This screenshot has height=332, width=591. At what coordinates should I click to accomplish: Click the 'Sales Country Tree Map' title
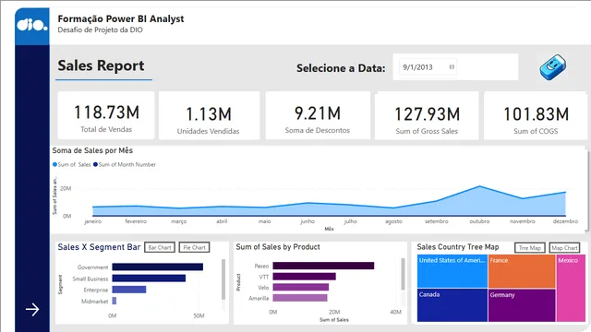(x=458, y=247)
